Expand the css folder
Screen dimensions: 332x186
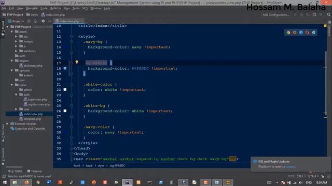coord(16,37)
